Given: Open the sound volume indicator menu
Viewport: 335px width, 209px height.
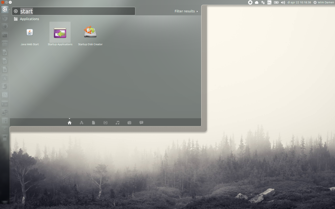Looking at the screenshot, I should coord(283,2).
